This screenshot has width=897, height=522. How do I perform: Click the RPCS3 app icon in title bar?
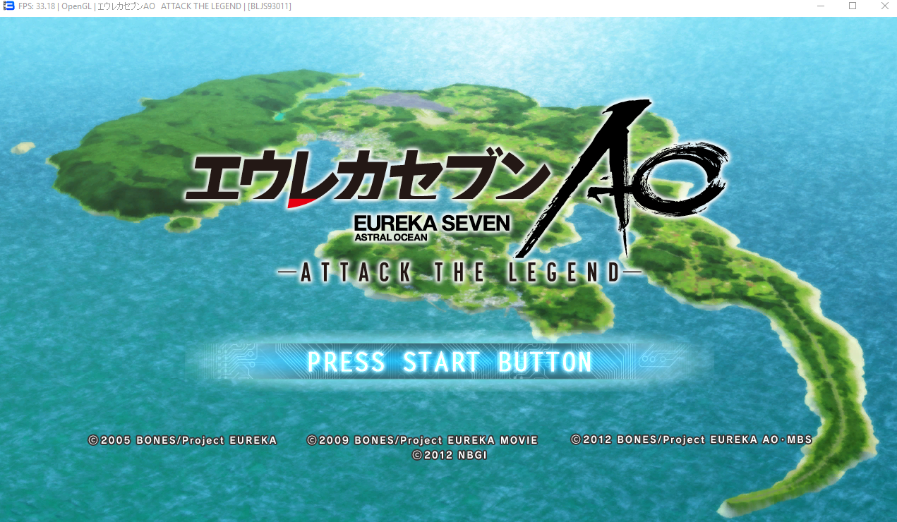pyautogui.click(x=9, y=6)
